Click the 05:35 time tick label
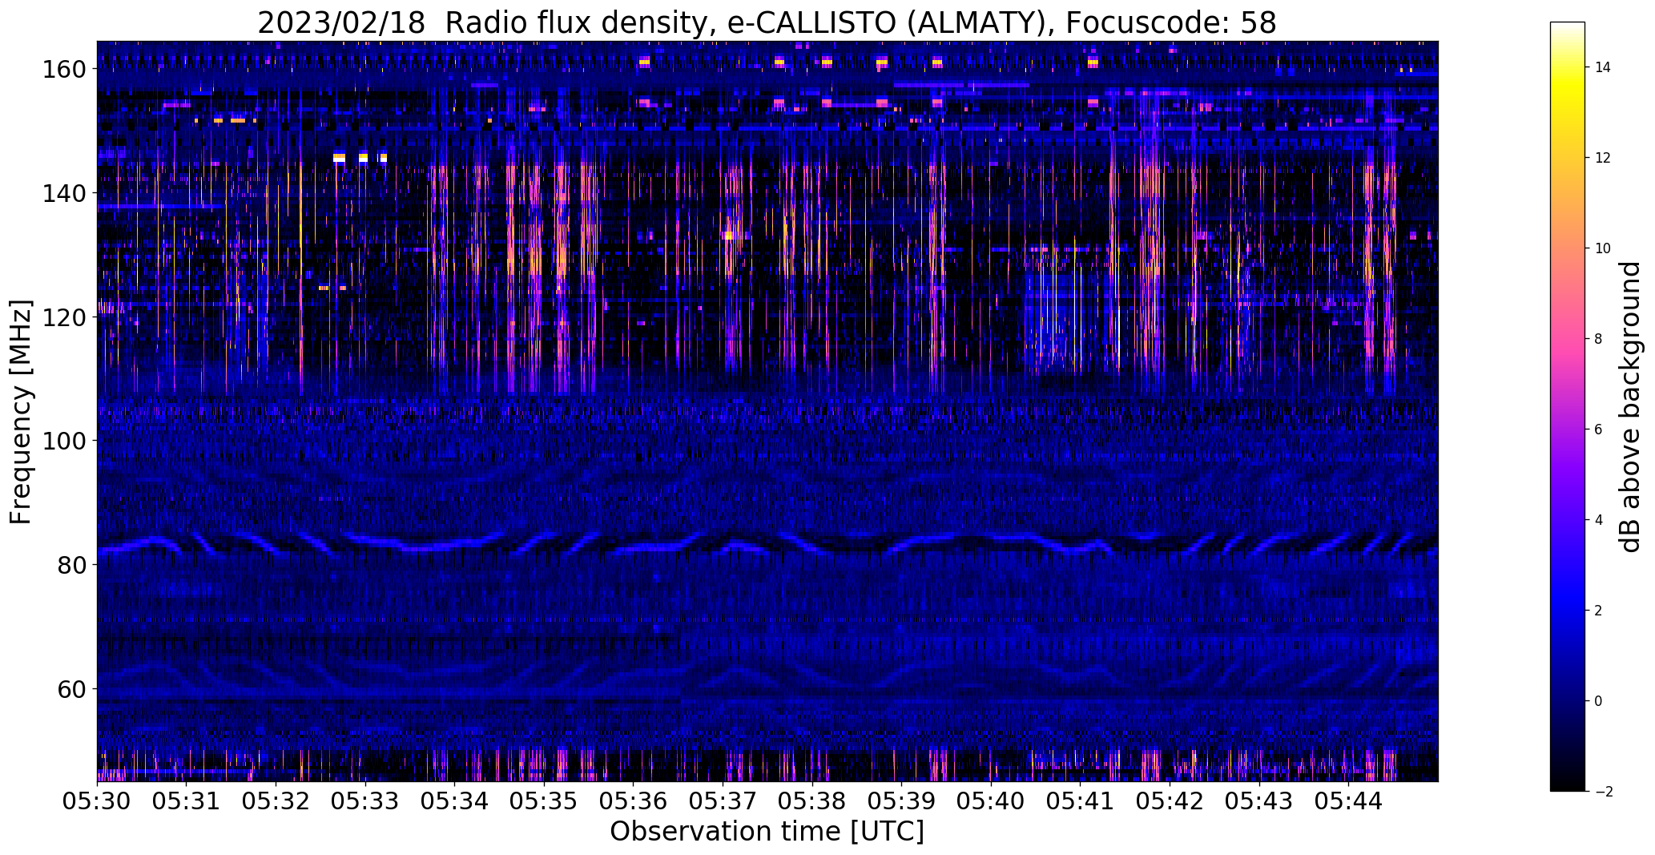Screen dimensions: 1655x855 (x=544, y=801)
